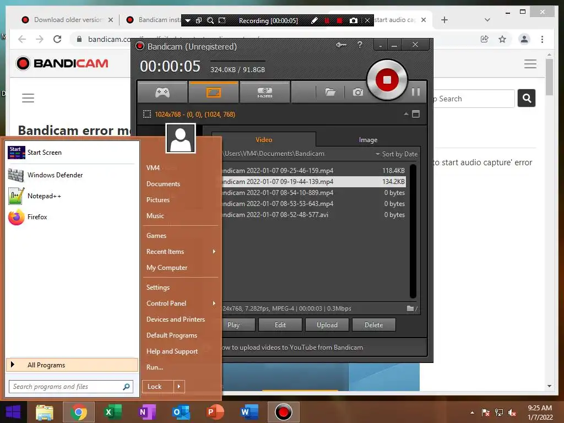Image resolution: width=564 pixels, height=423 pixels.
Task: Click the window-select icon on recording bar
Action: click(x=198, y=20)
